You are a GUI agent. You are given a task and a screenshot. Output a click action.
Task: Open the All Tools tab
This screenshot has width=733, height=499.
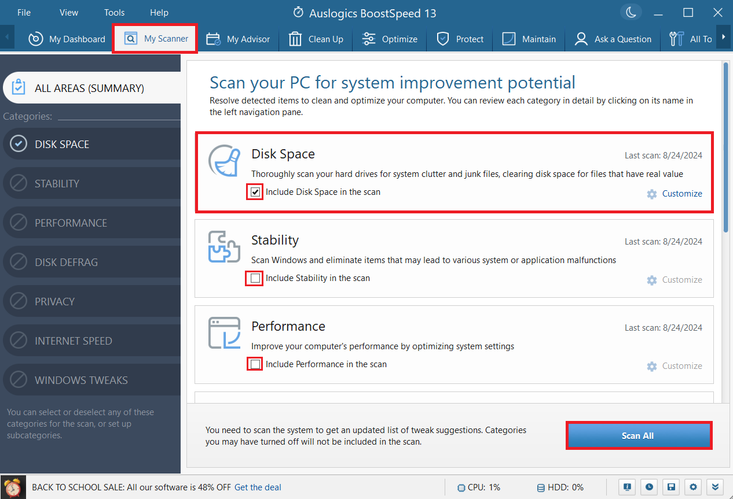690,39
